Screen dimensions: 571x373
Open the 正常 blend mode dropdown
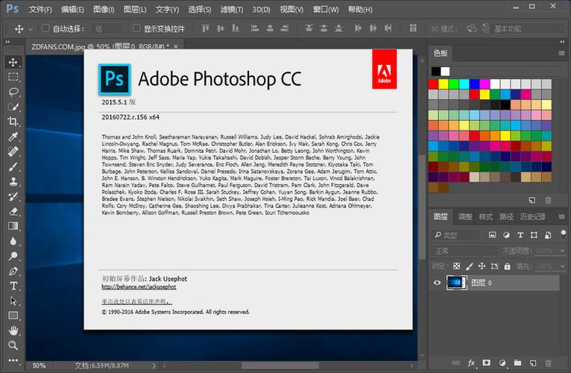point(464,251)
